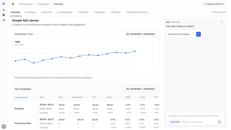Click Performance Max row 05/06 - 05/12 date

(46, 119)
